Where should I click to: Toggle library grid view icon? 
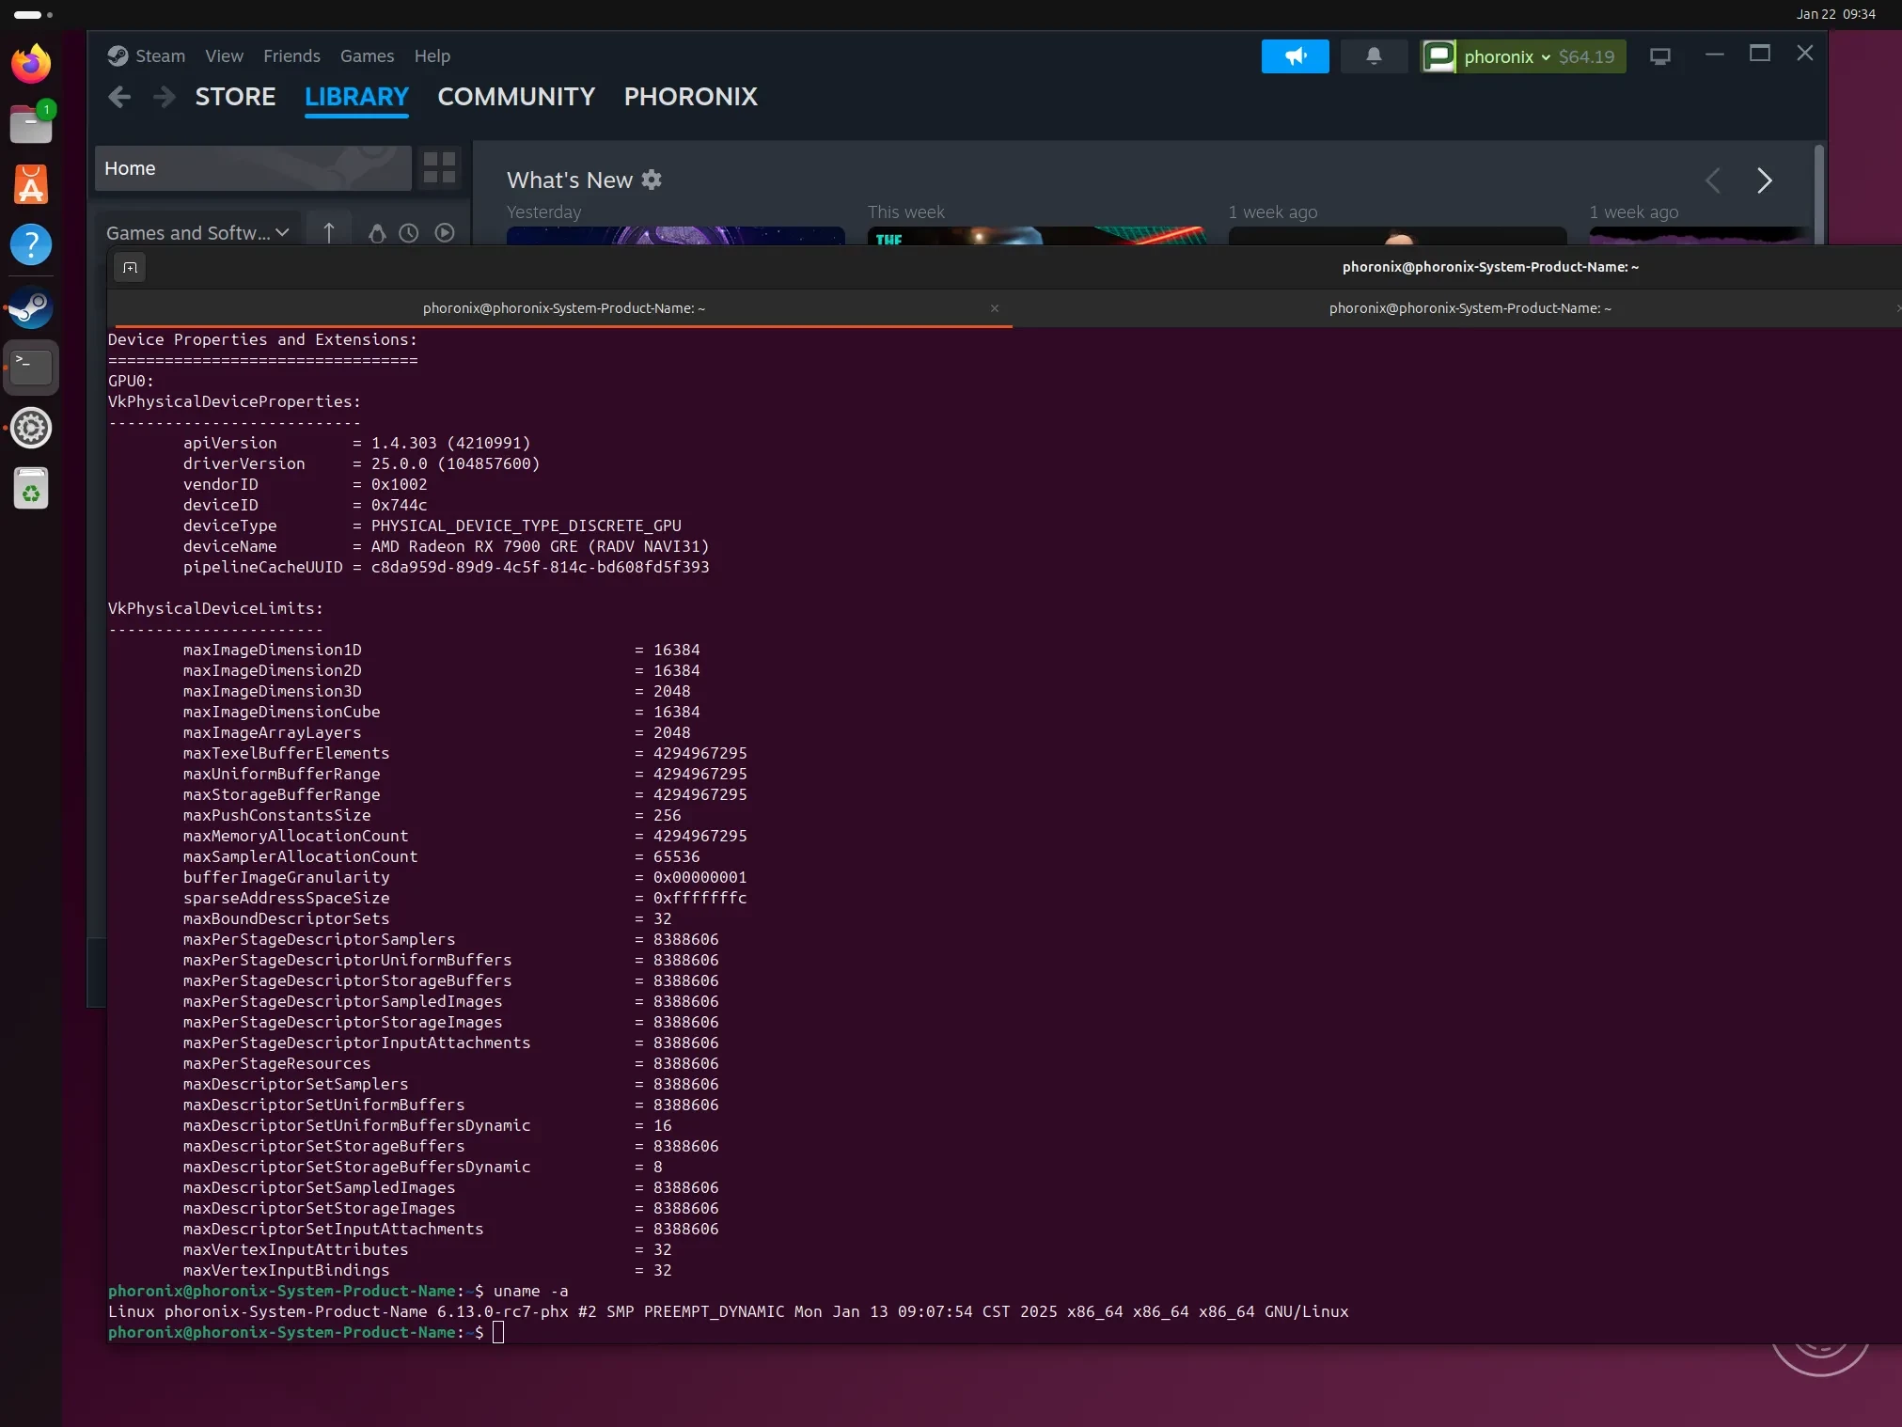click(439, 168)
